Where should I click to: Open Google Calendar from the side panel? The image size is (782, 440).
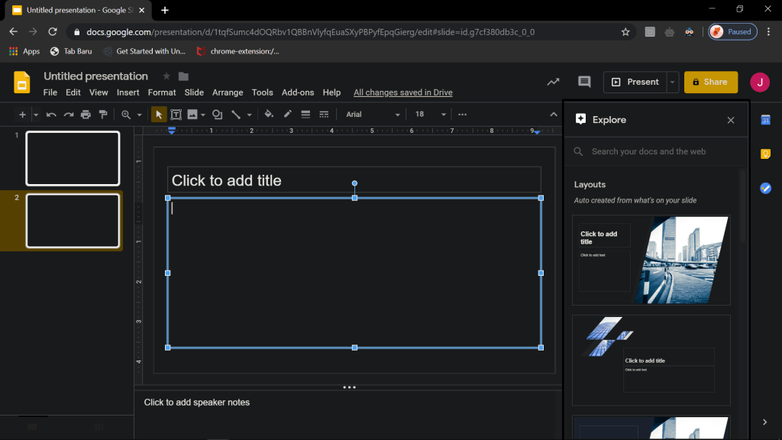click(765, 120)
